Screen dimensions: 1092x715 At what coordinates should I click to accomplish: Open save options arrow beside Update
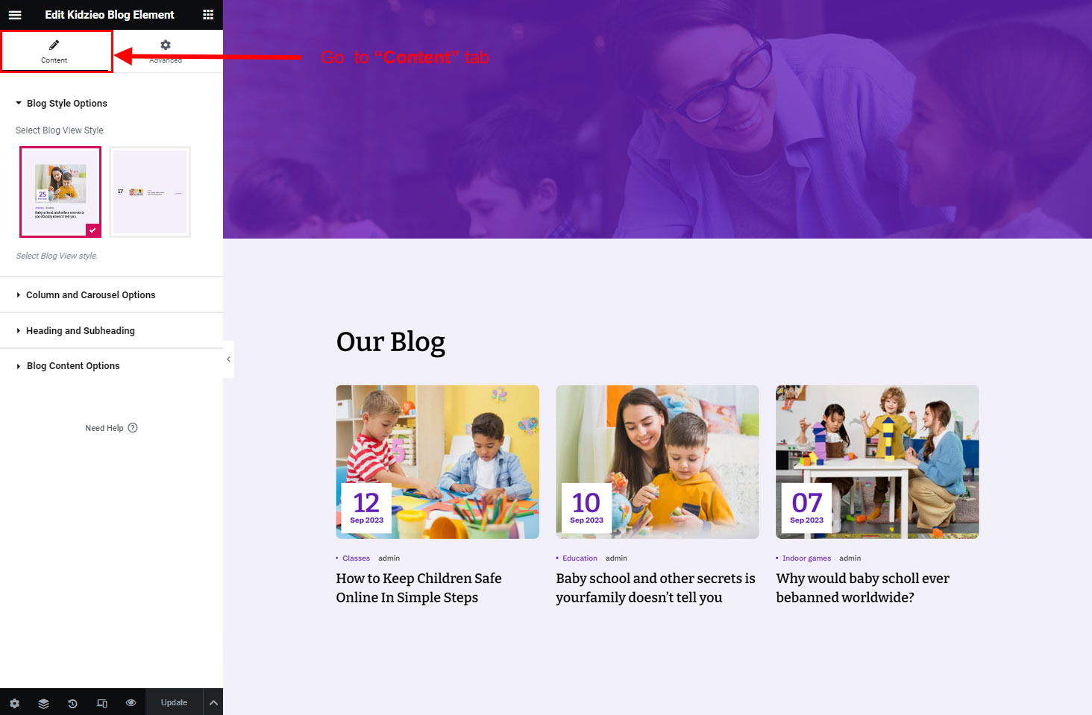(213, 702)
